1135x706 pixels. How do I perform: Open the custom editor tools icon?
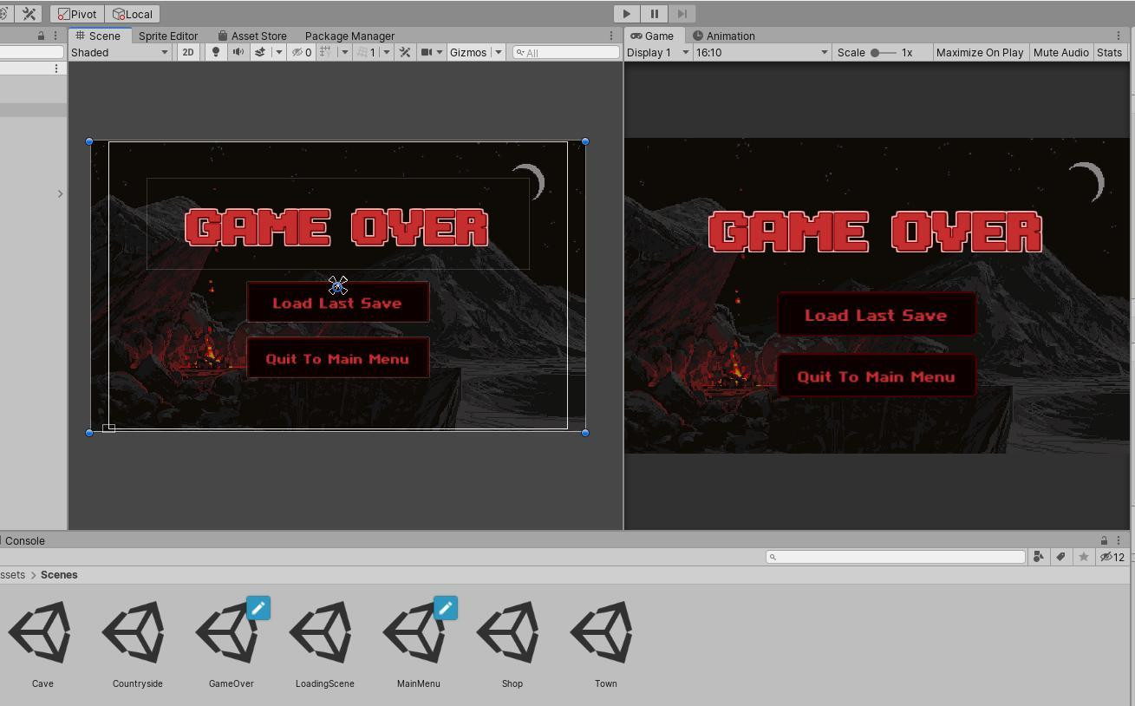pos(29,14)
